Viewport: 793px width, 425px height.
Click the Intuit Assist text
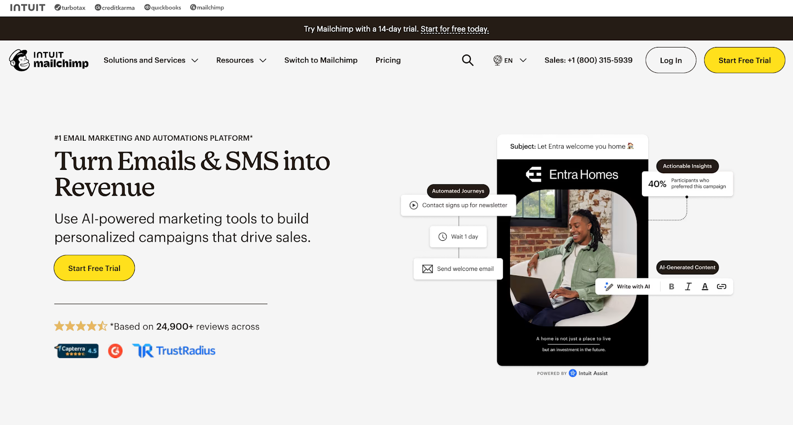click(593, 373)
